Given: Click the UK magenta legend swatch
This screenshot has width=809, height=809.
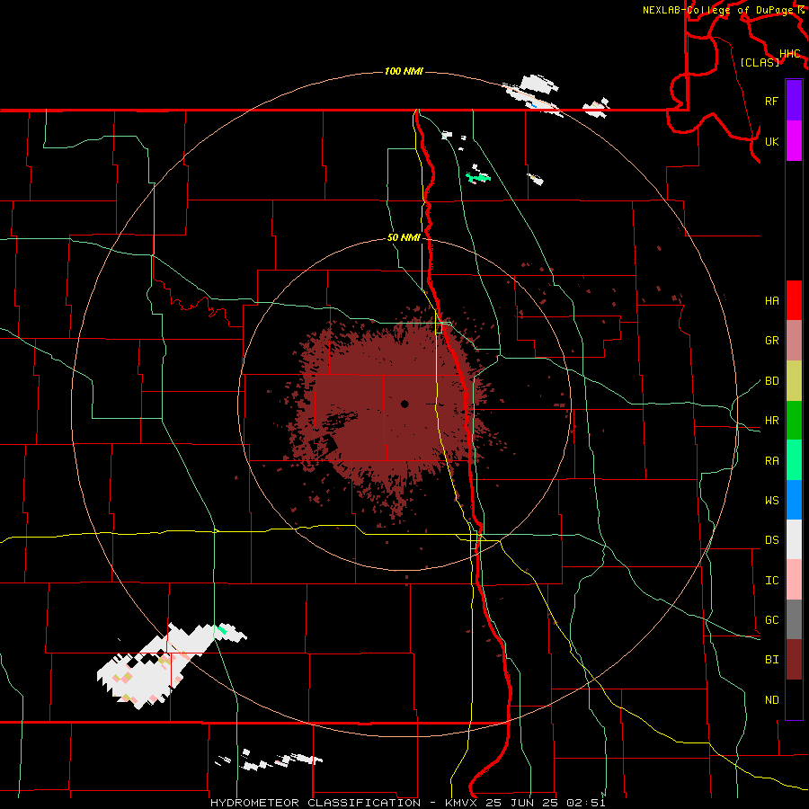Looking at the screenshot, I should pyautogui.click(x=794, y=141).
